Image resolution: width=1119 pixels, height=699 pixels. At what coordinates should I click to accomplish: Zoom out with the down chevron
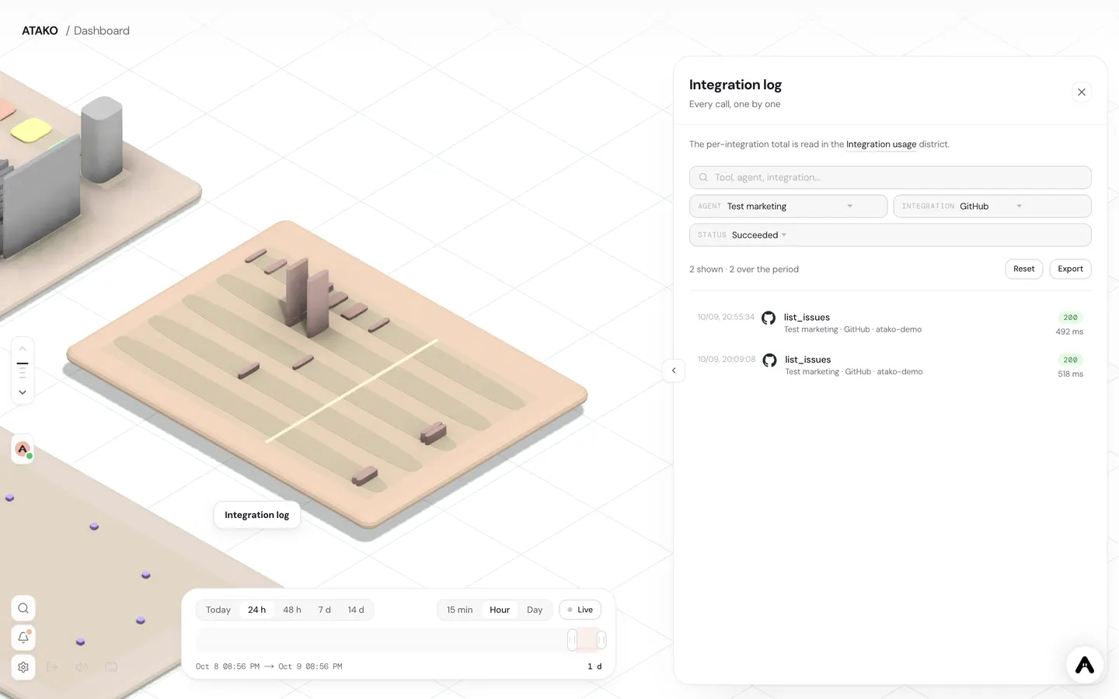(x=23, y=392)
